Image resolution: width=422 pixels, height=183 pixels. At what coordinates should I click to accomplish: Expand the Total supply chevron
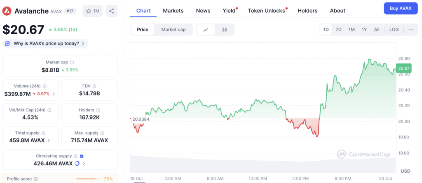click(x=49, y=140)
